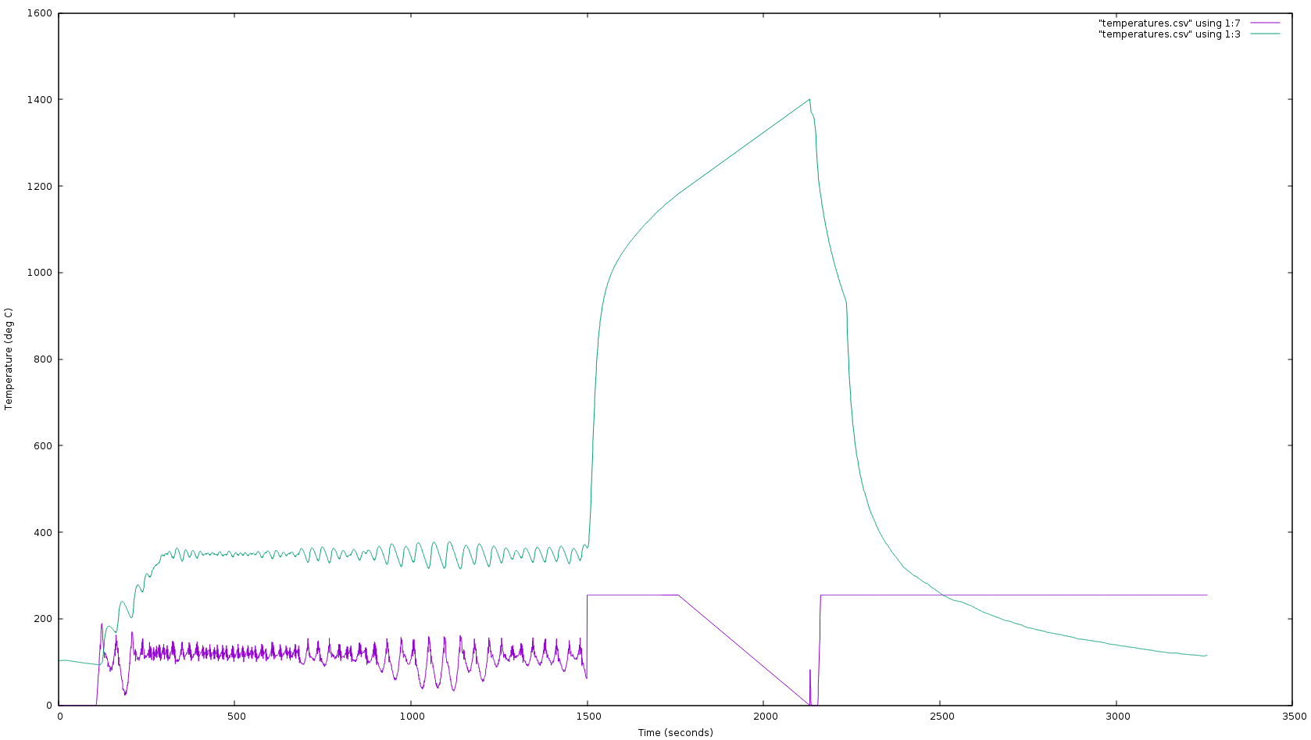
Task: Click the 1500 x-axis tick label
Action: [588, 717]
